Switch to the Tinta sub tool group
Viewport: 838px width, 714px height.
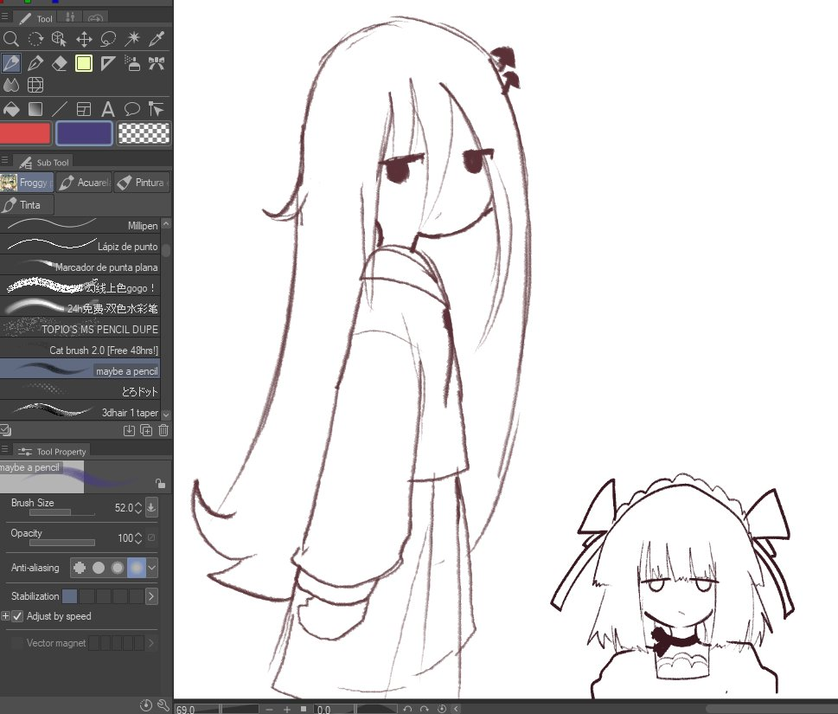click(x=27, y=204)
